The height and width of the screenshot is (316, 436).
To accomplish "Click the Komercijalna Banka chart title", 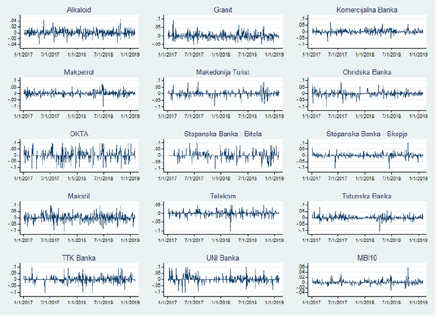I will [x=367, y=10].
